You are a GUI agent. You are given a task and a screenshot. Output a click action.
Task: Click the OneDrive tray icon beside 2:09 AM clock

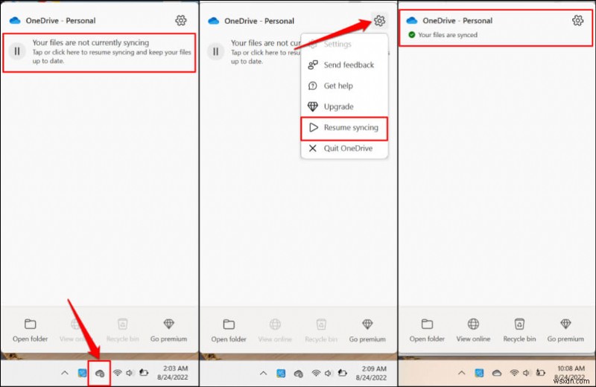[299, 374]
